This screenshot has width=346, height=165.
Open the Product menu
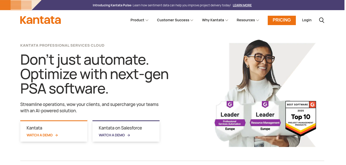coord(137,20)
